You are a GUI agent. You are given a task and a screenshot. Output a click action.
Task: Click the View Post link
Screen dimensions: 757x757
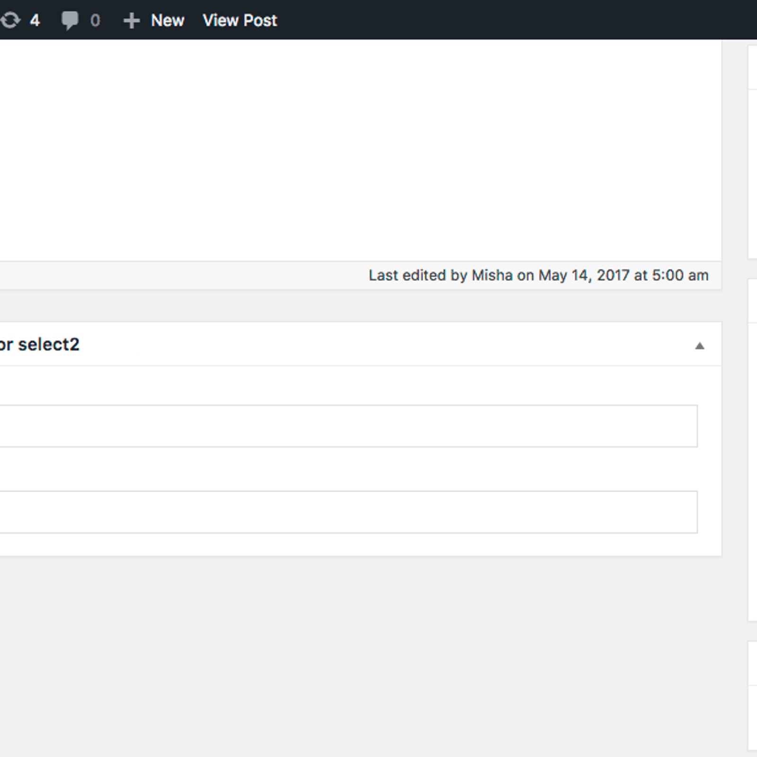pyautogui.click(x=240, y=20)
